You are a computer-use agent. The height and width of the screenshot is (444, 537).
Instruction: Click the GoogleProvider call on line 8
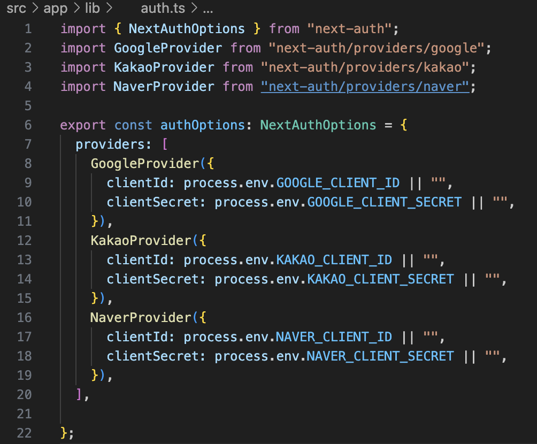point(145,163)
